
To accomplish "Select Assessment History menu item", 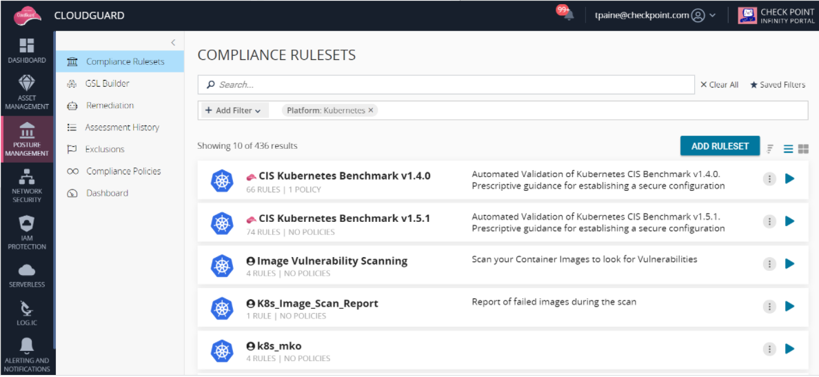I will point(121,128).
